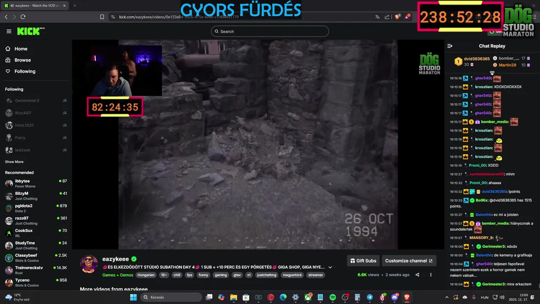Screen dimensions: 540x304
Task: Open Discord from the taskbar
Action: coord(395,297)
